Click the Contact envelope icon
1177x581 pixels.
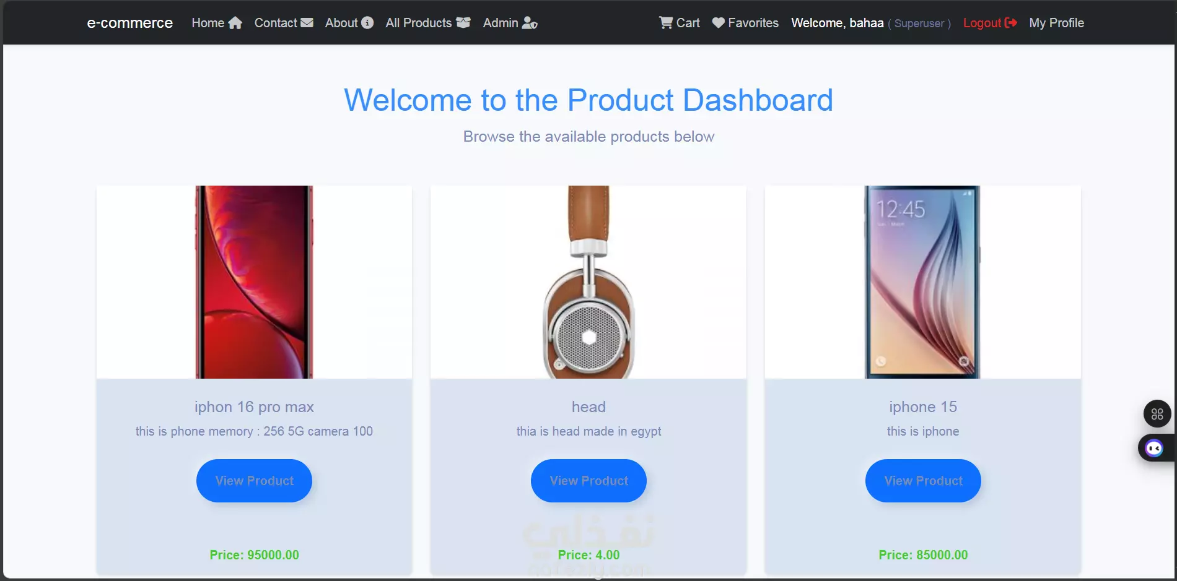pos(307,23)
